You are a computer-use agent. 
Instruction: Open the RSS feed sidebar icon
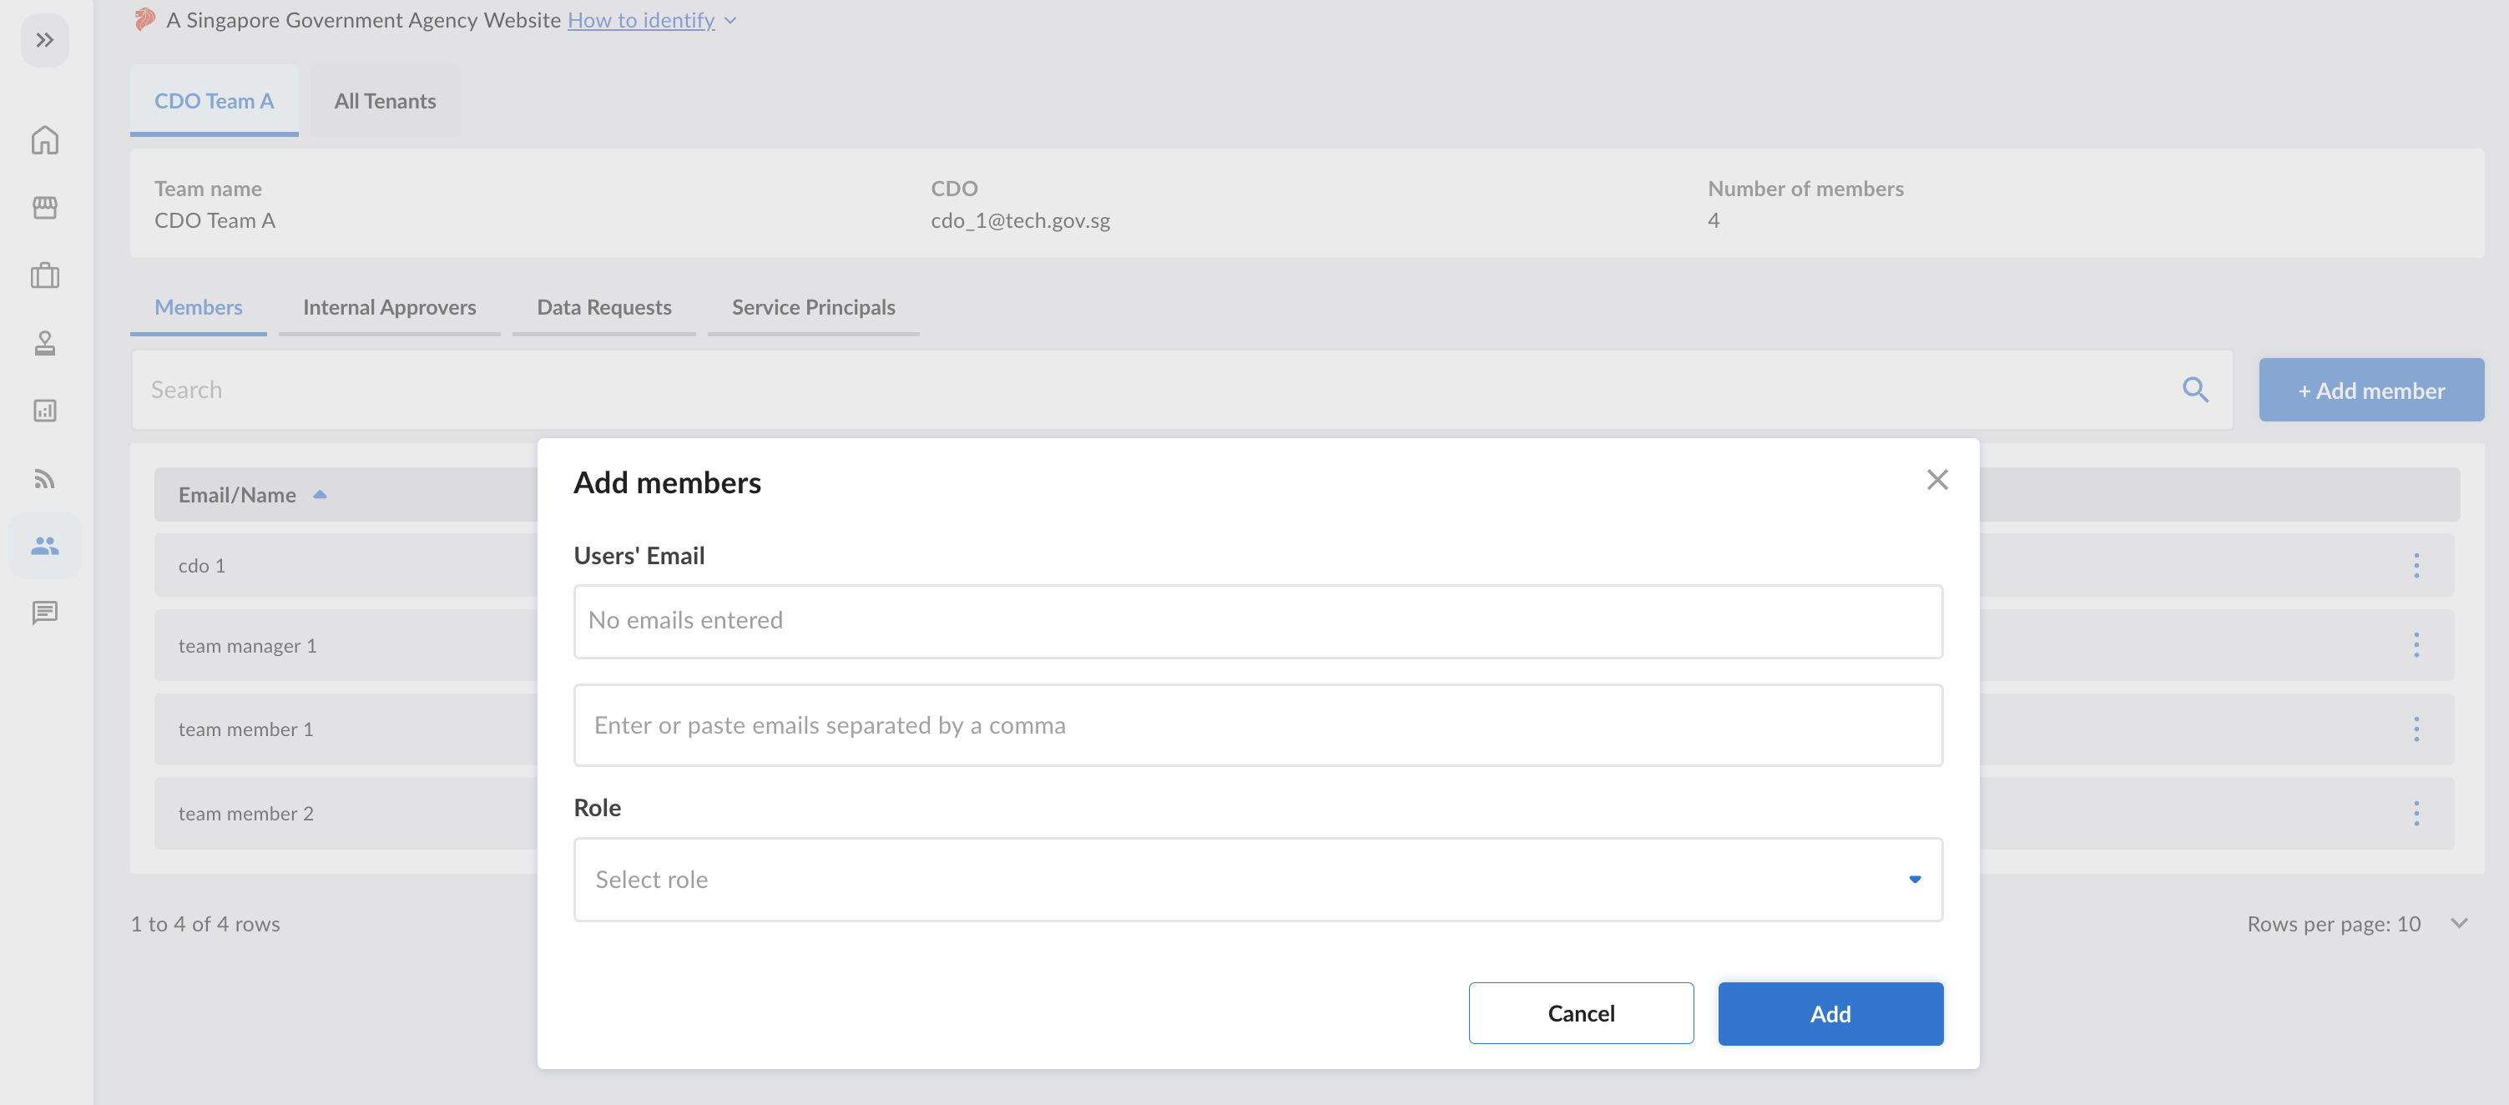tap(45, 478)
